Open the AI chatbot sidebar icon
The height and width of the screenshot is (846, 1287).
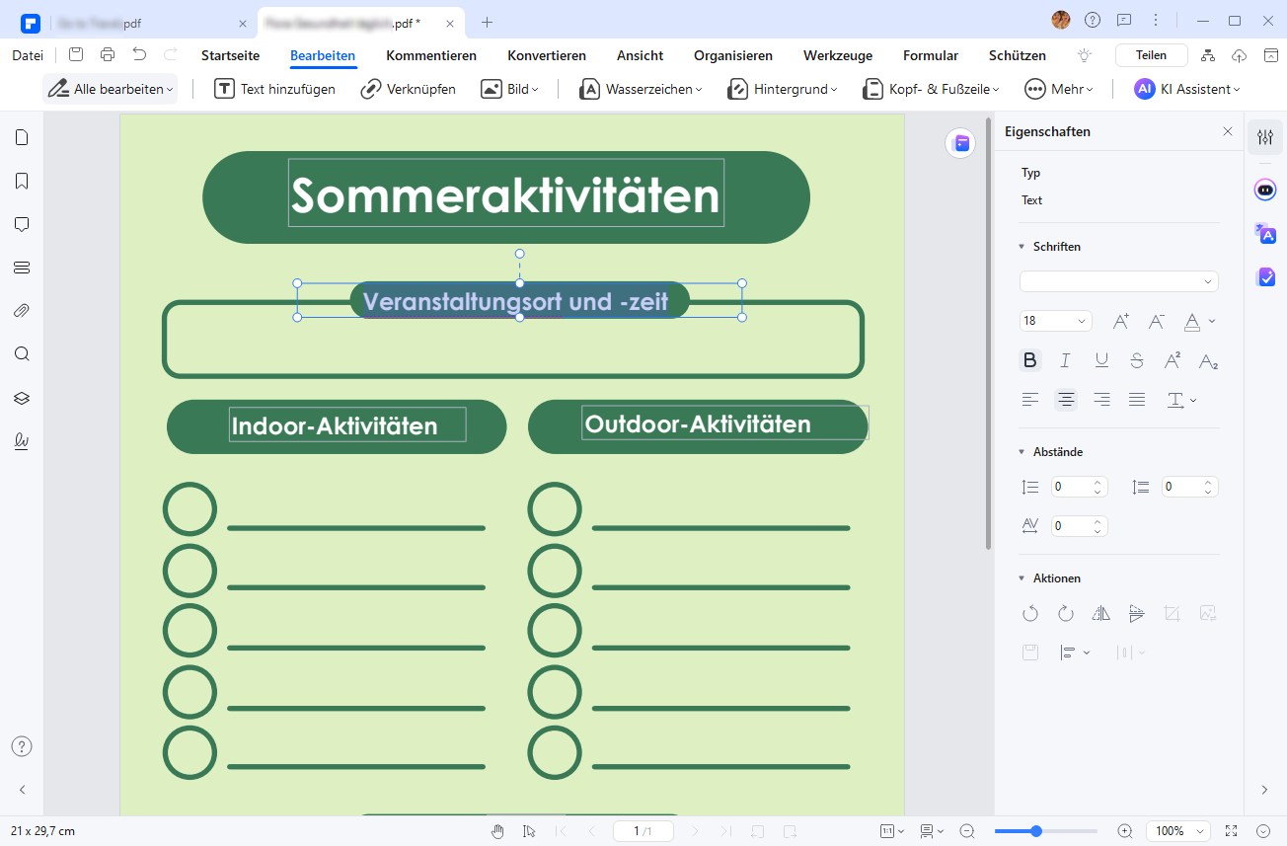pos(1265,191)
